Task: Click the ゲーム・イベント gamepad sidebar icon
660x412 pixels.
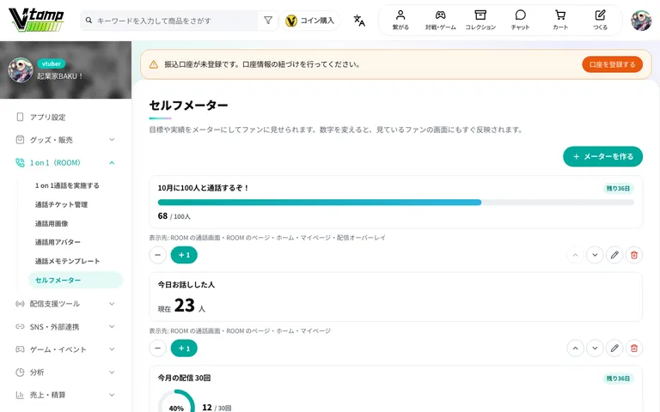Action: 20,349
